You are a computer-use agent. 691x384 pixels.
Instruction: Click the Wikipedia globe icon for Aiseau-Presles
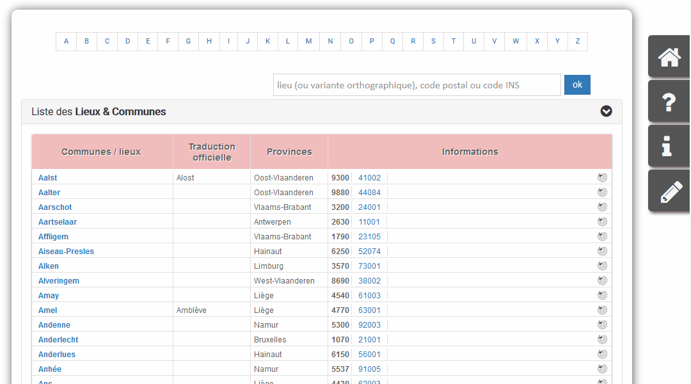[602, 251]
